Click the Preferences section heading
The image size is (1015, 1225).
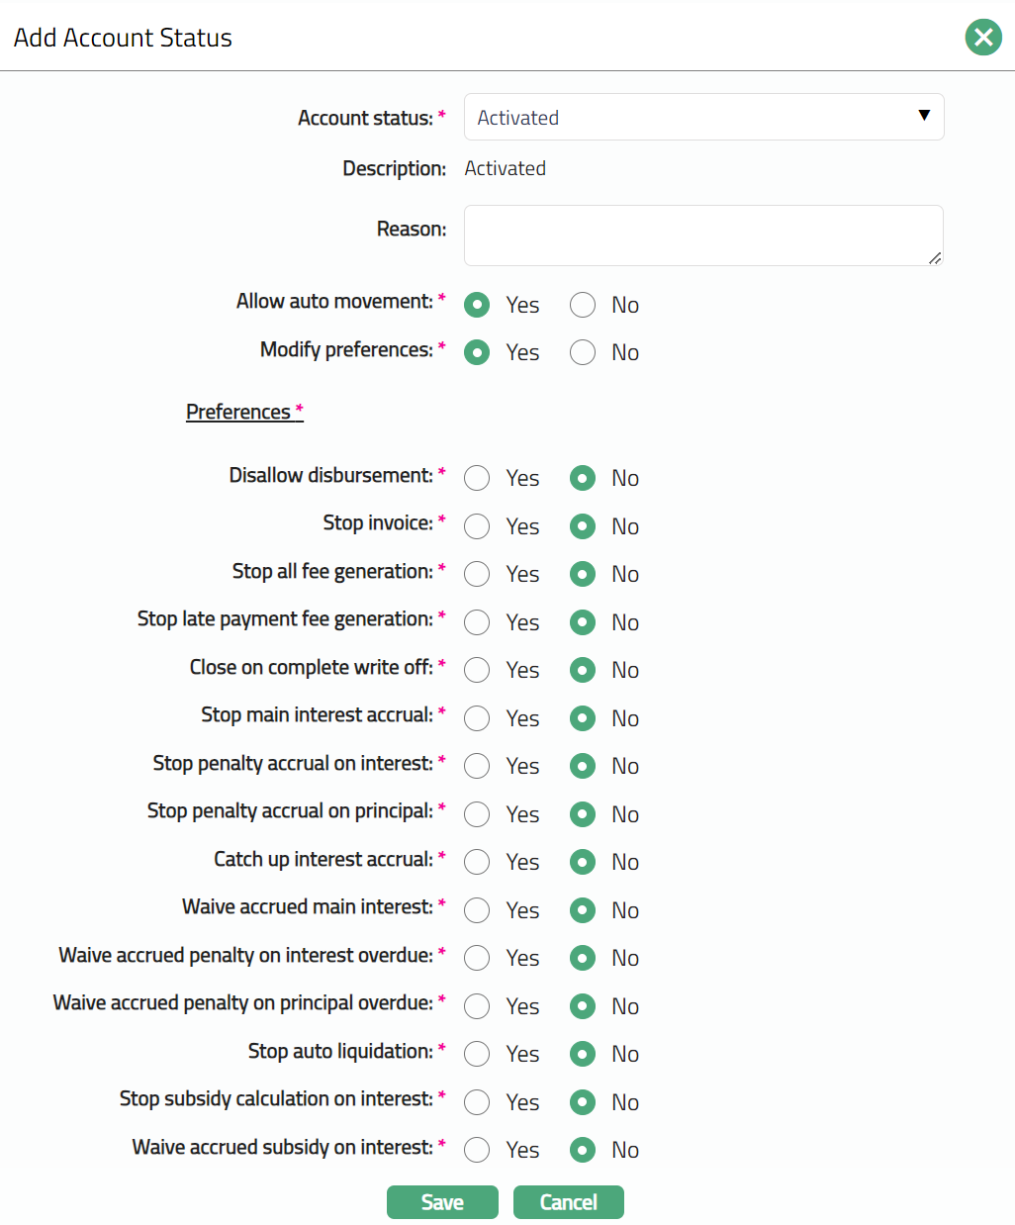(x=238, y=412)
